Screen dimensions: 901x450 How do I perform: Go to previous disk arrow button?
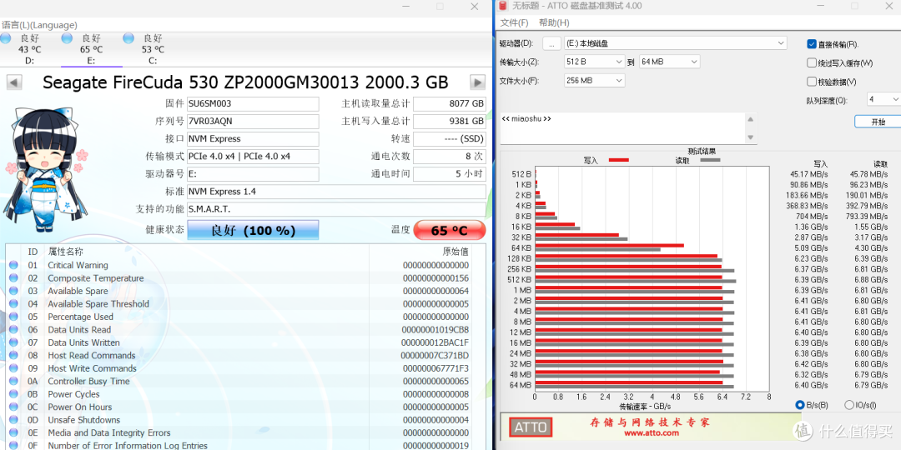pos(14,82)
